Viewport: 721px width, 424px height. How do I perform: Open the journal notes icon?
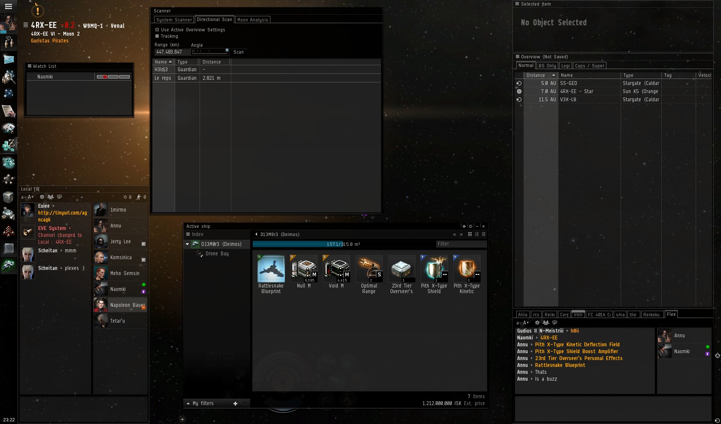9,111
